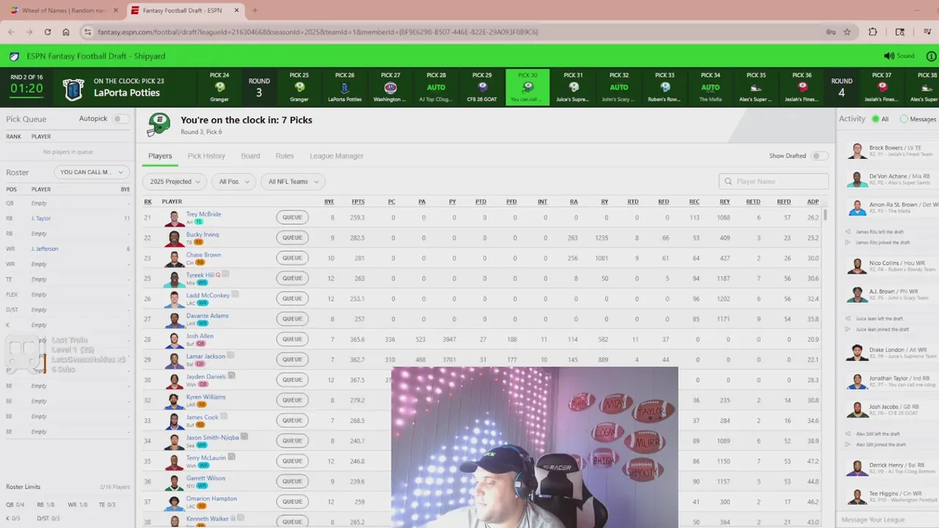Switch to the Players tab
This screenshot has height=528, width=939.
pyautogui.click(x=160, y=156)
